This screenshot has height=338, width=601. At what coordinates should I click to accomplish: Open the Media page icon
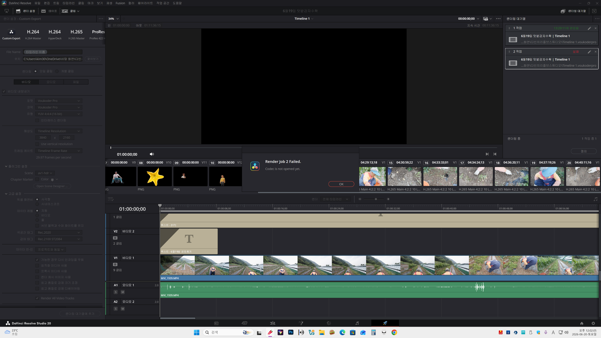[x=216, y=323]
